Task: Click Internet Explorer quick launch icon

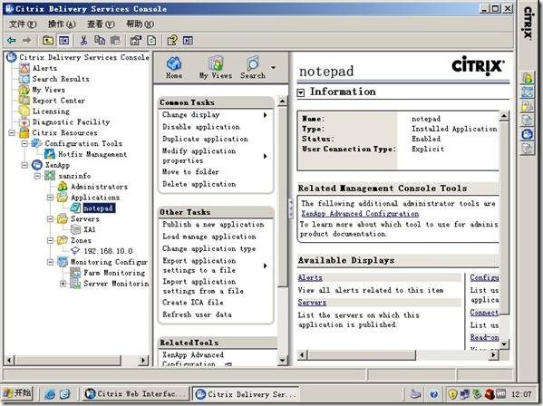Action: tap(50, 394)
